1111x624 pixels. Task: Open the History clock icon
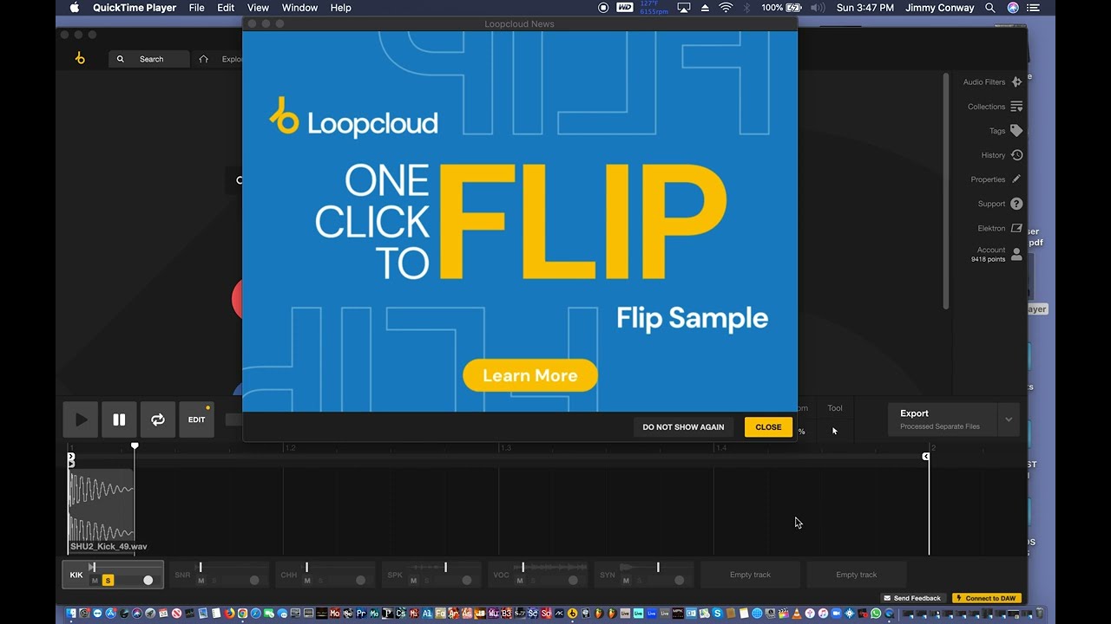pyautogui.click(x=1016, y=155)
